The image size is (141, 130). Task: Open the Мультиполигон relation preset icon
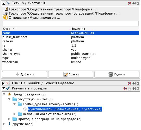(x=5, y=17)
